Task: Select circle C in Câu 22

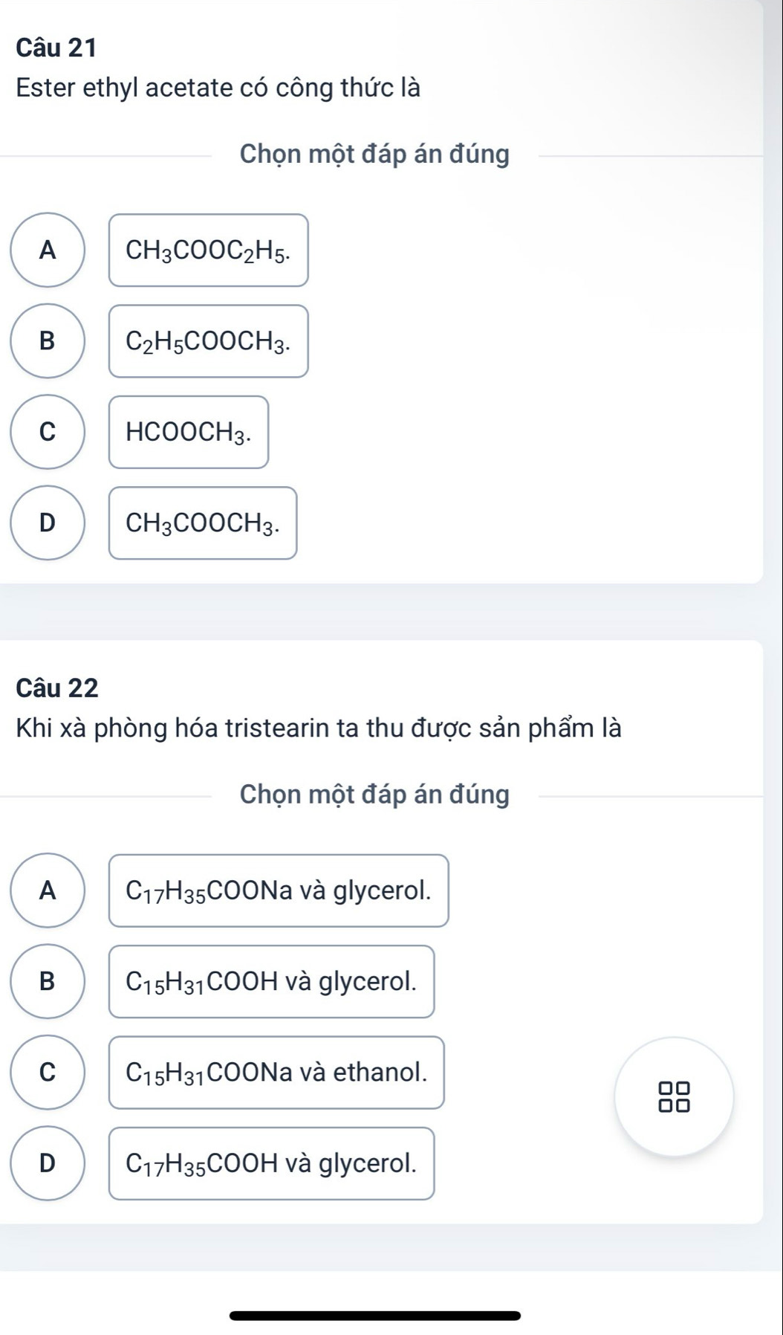Action: [48, 1072]
